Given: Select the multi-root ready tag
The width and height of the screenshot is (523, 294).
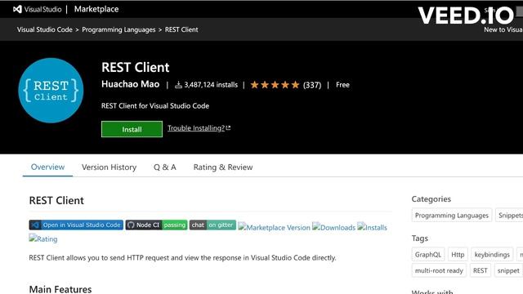Looking at the screenshot, I should click(x=439, y=270).
